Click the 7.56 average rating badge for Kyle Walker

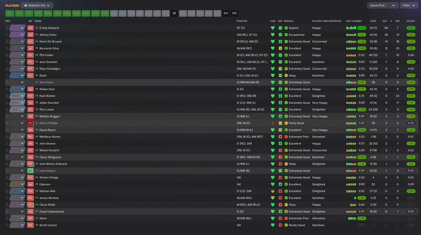411,96
